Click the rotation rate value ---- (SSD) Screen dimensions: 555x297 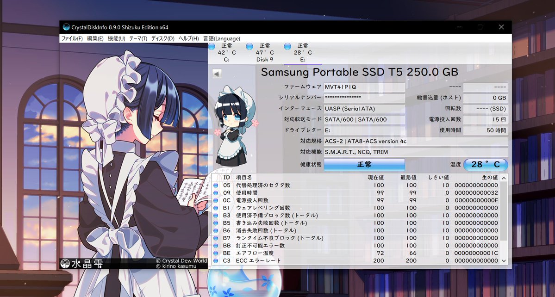pos(486,109)
